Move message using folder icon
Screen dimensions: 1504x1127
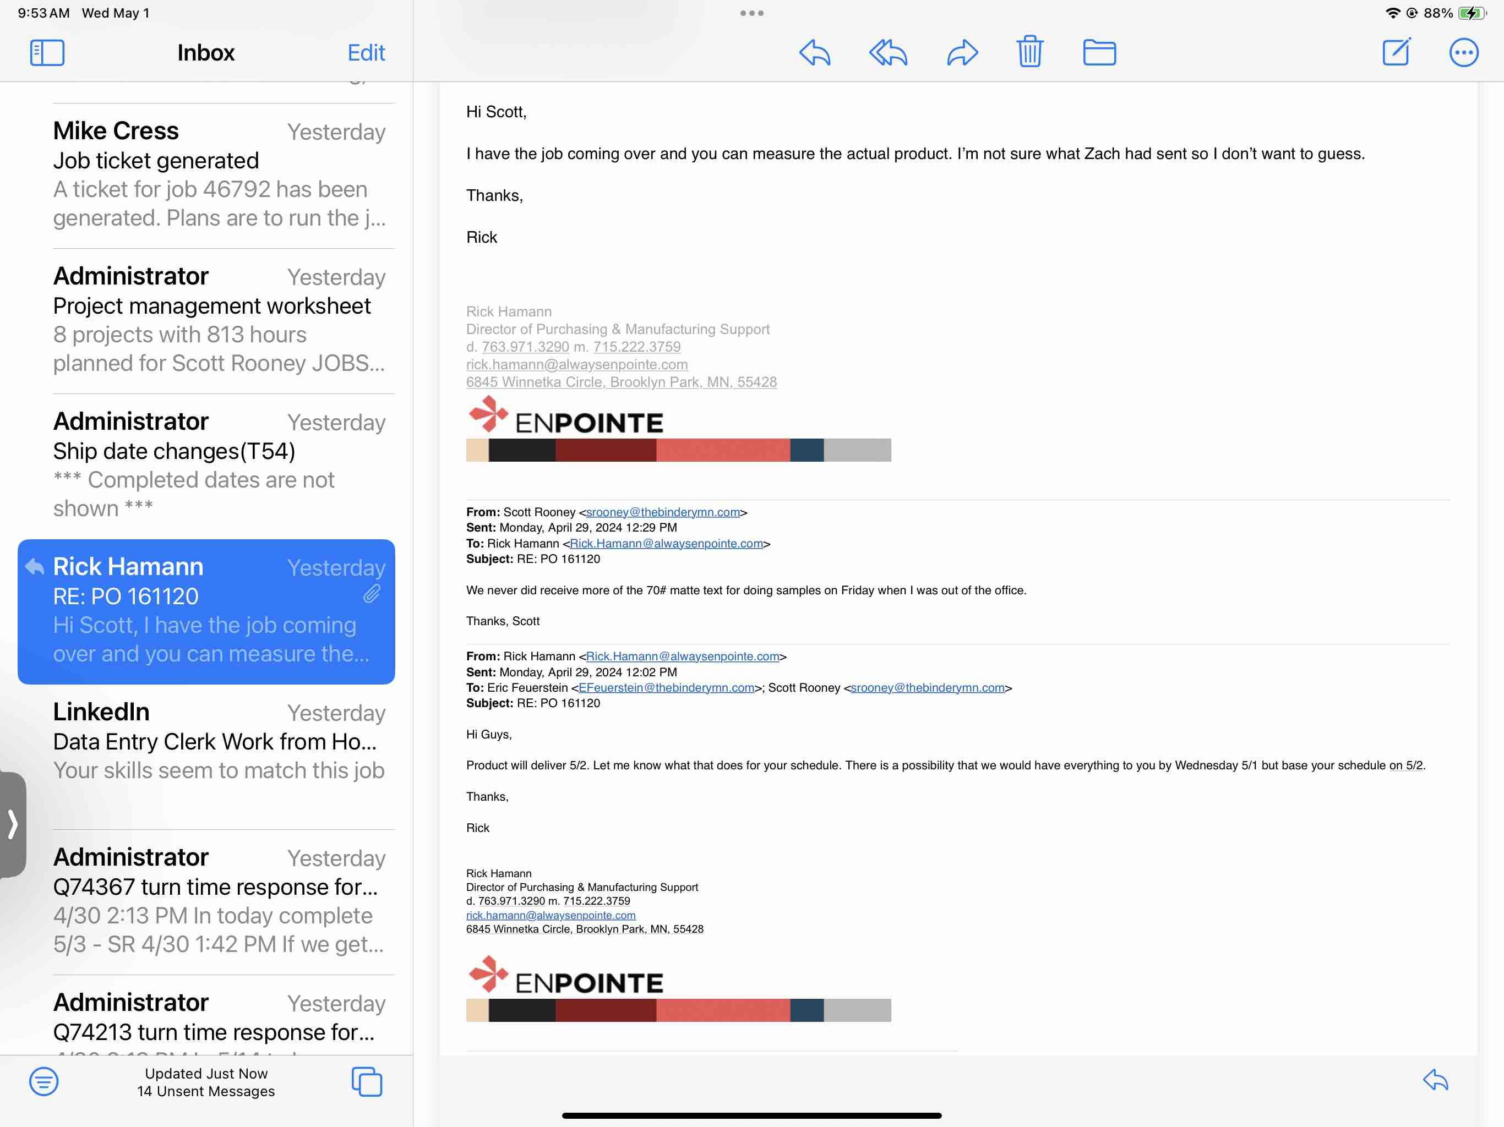click(x=1099, y=52)
